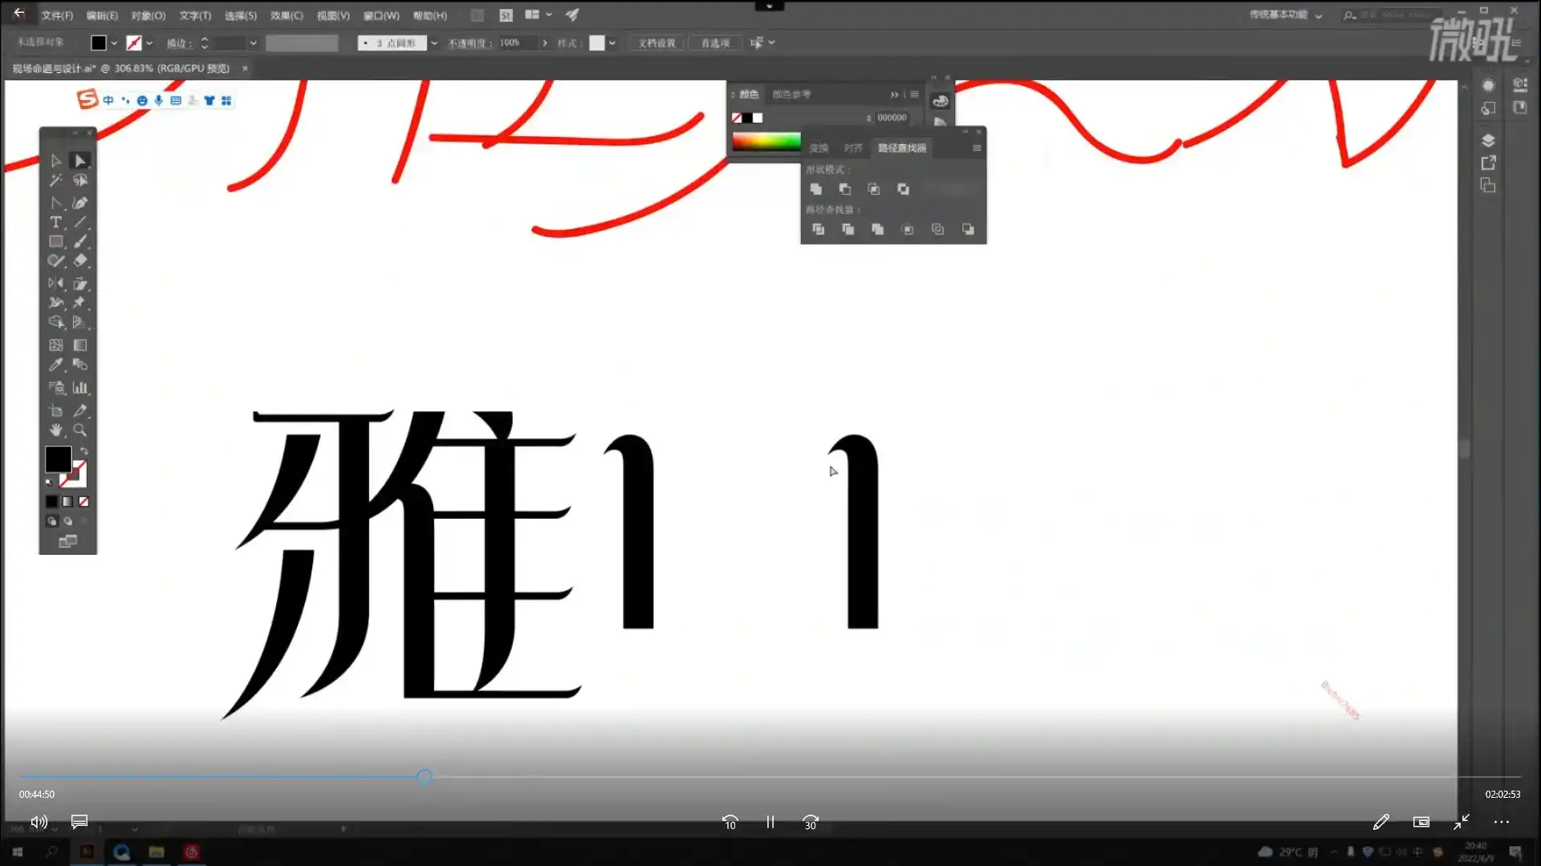Switch to the 对齐 tab in the panel
Viewport: 1541px width, 866px height.
pos(852,148)
